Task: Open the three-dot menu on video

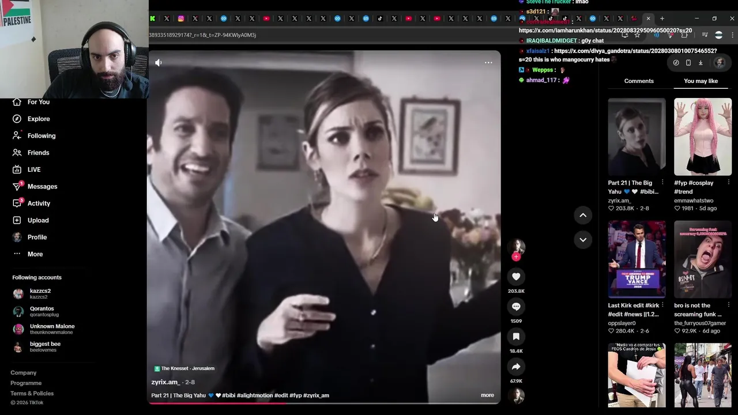Action: pyautogui.click(x=488, y=62)
